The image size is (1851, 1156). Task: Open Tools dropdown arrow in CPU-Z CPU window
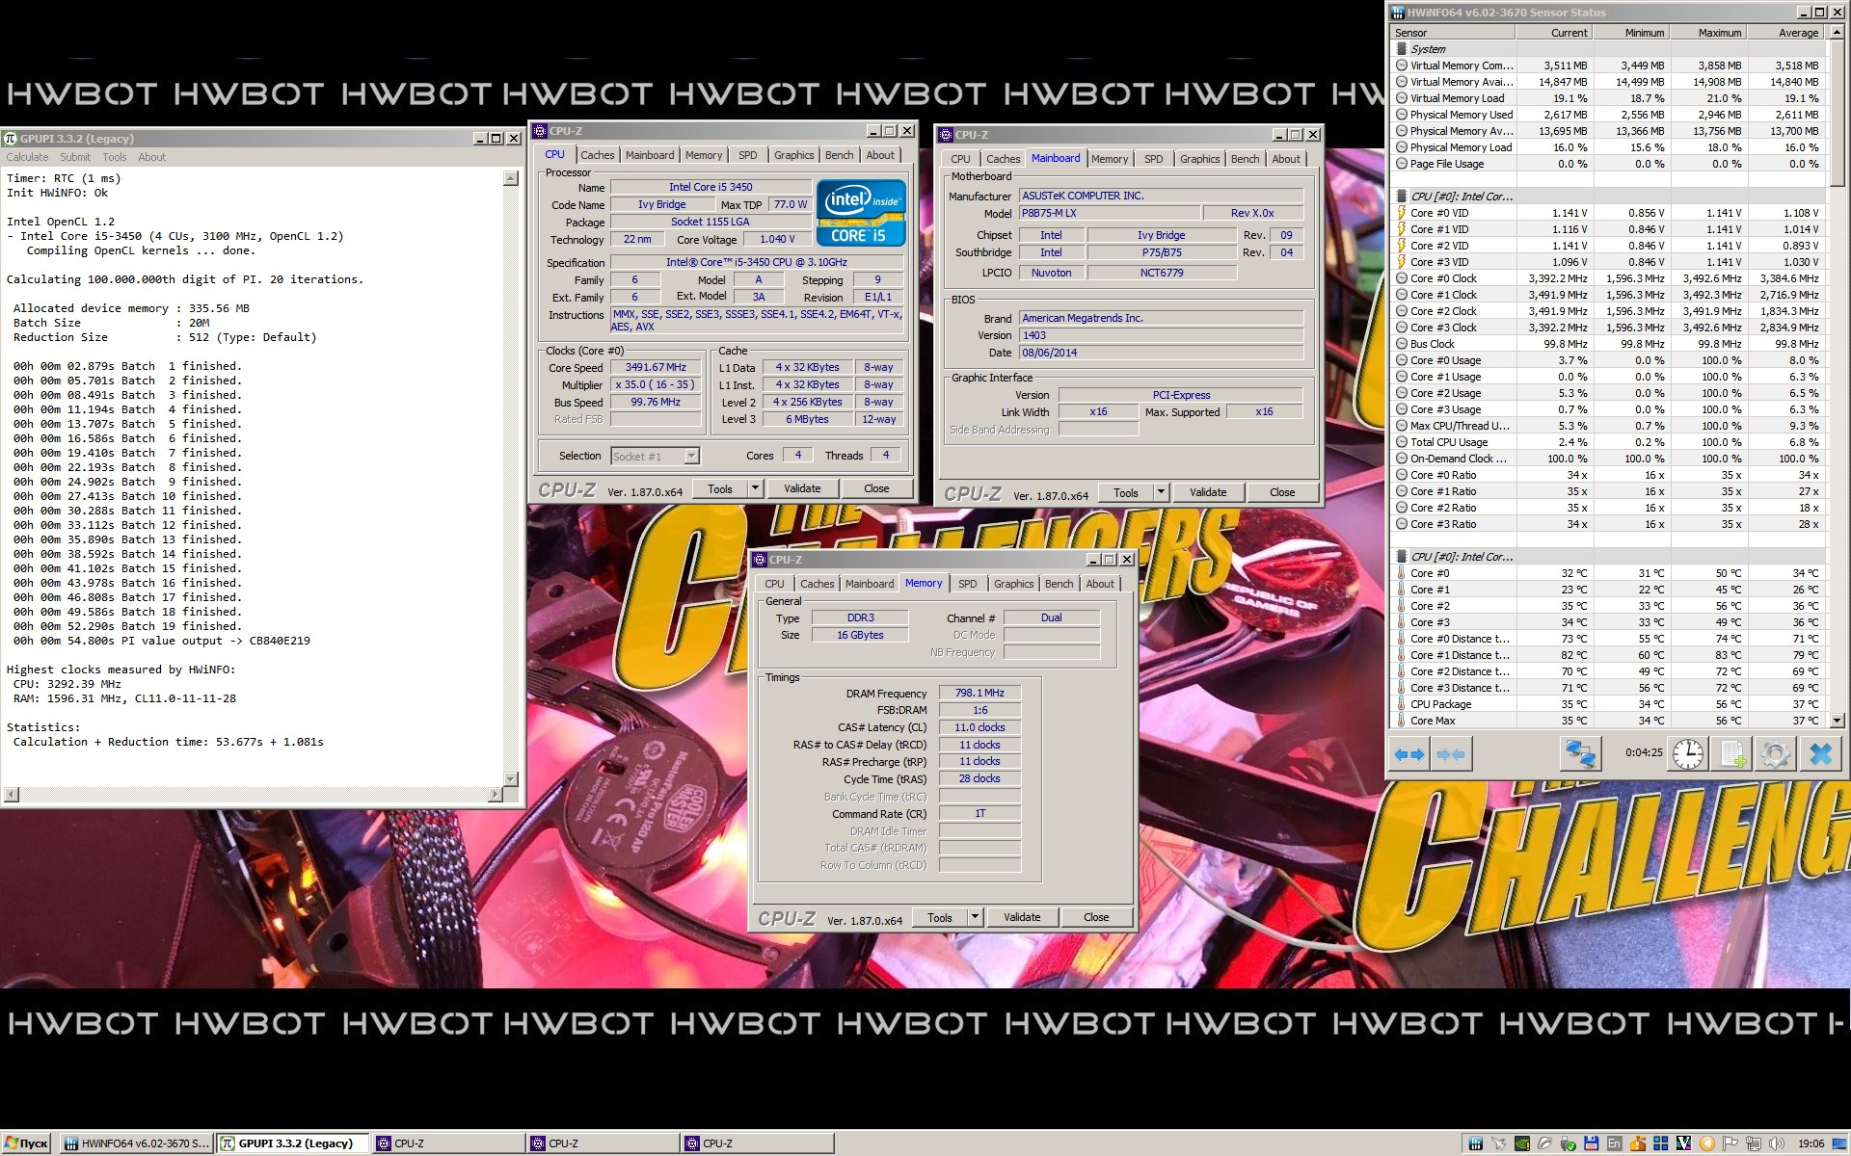coord(756,488)
